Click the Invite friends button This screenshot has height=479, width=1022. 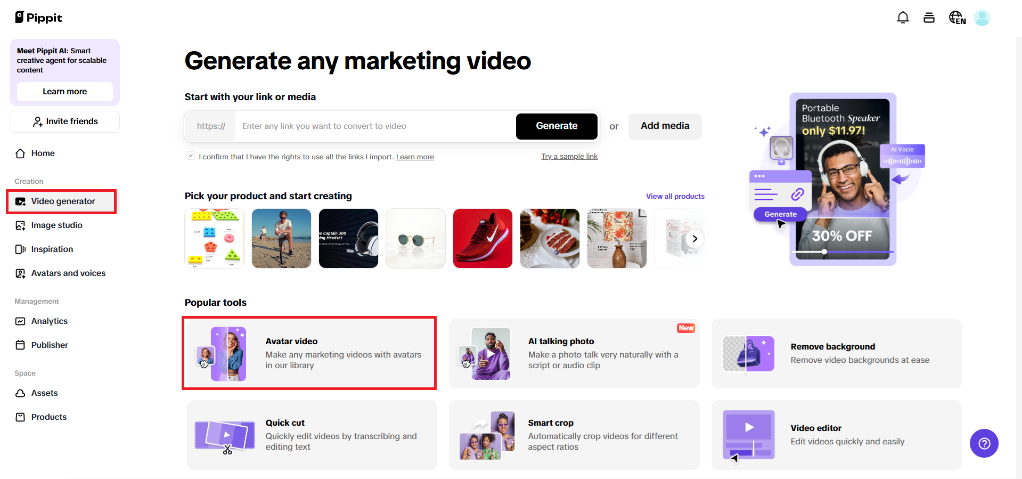pyautogui.click(x=64, y=121)
